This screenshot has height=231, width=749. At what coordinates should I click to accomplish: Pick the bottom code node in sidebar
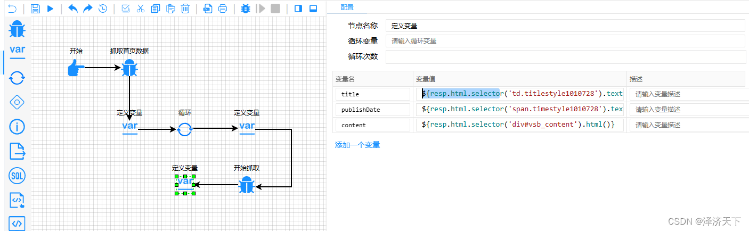click(18, 223)
